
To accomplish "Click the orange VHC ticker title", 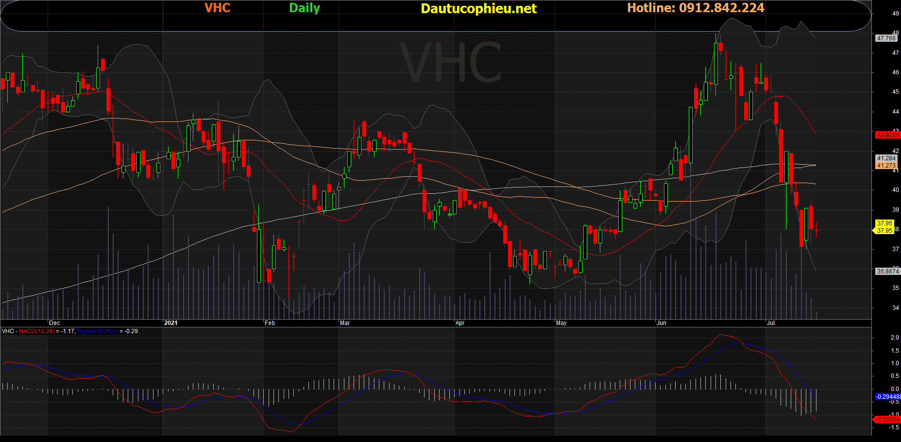I will [217, 8].
